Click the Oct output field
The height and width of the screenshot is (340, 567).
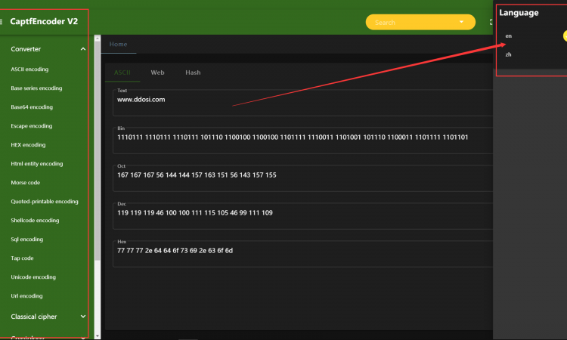303,178
